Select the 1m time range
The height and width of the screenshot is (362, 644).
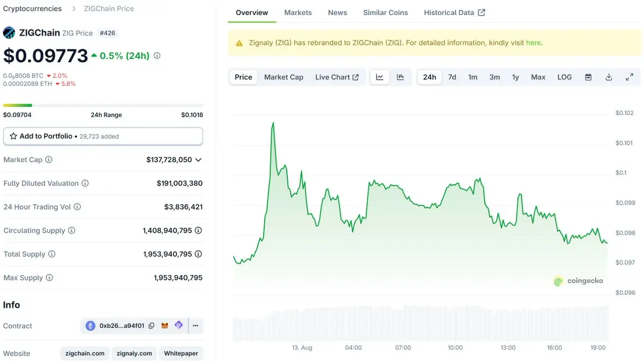point(473,77)
